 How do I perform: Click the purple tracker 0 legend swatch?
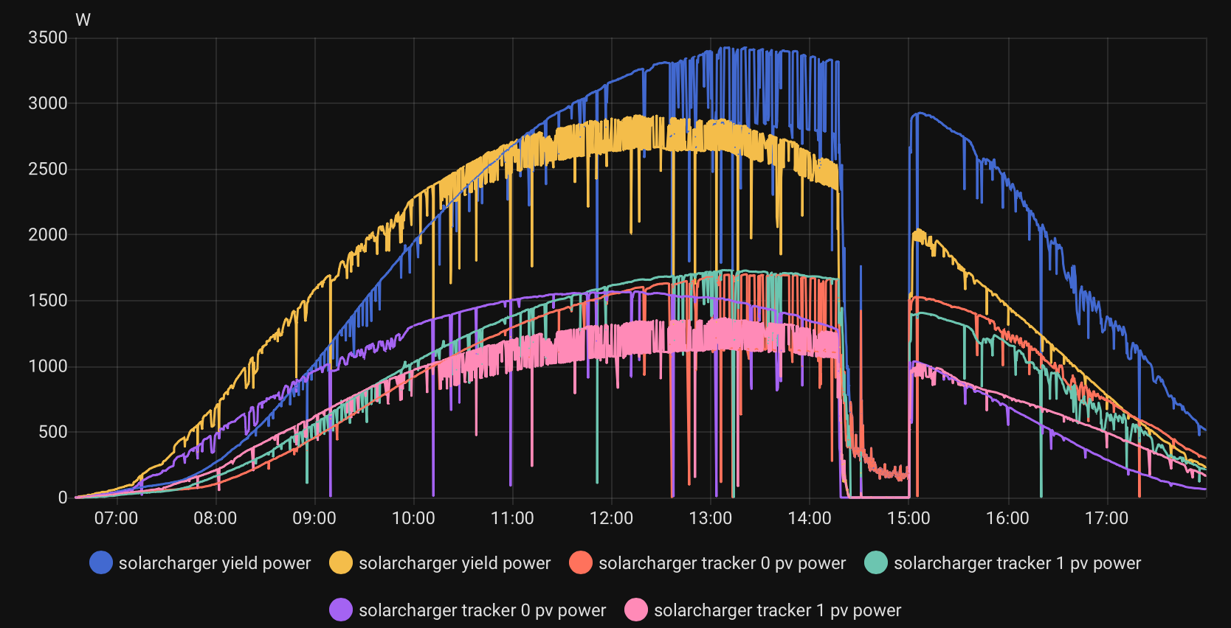coord(341,610)
